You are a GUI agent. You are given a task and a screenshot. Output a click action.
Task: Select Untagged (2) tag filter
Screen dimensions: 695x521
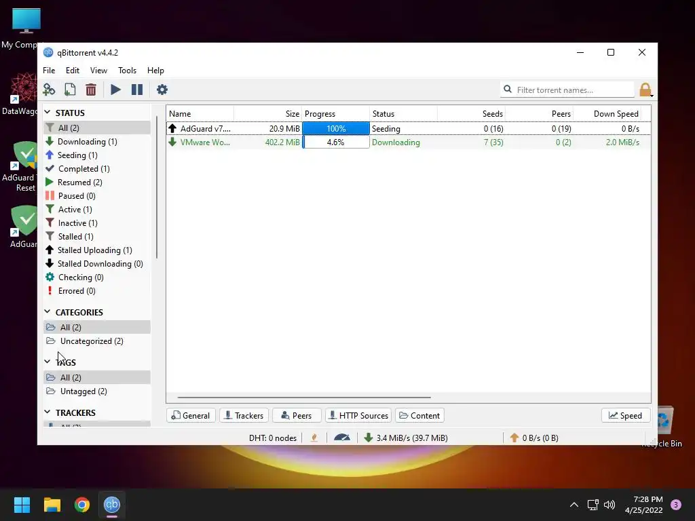click(83, 391)
